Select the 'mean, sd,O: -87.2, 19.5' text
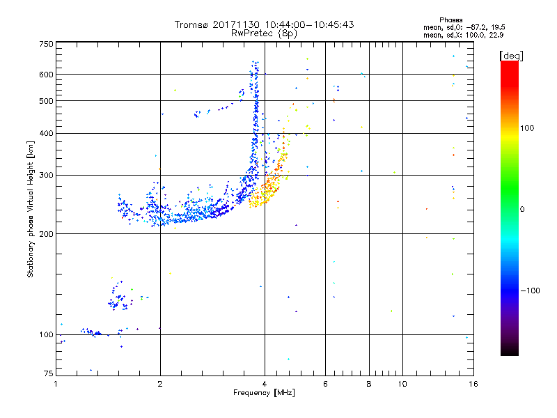 (464, 27)
